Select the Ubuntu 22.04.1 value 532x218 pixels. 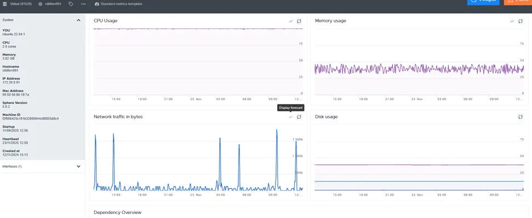point(14,34)
